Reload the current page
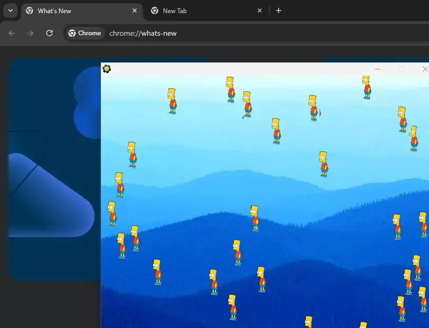429x328 pixels. (49, 33)
